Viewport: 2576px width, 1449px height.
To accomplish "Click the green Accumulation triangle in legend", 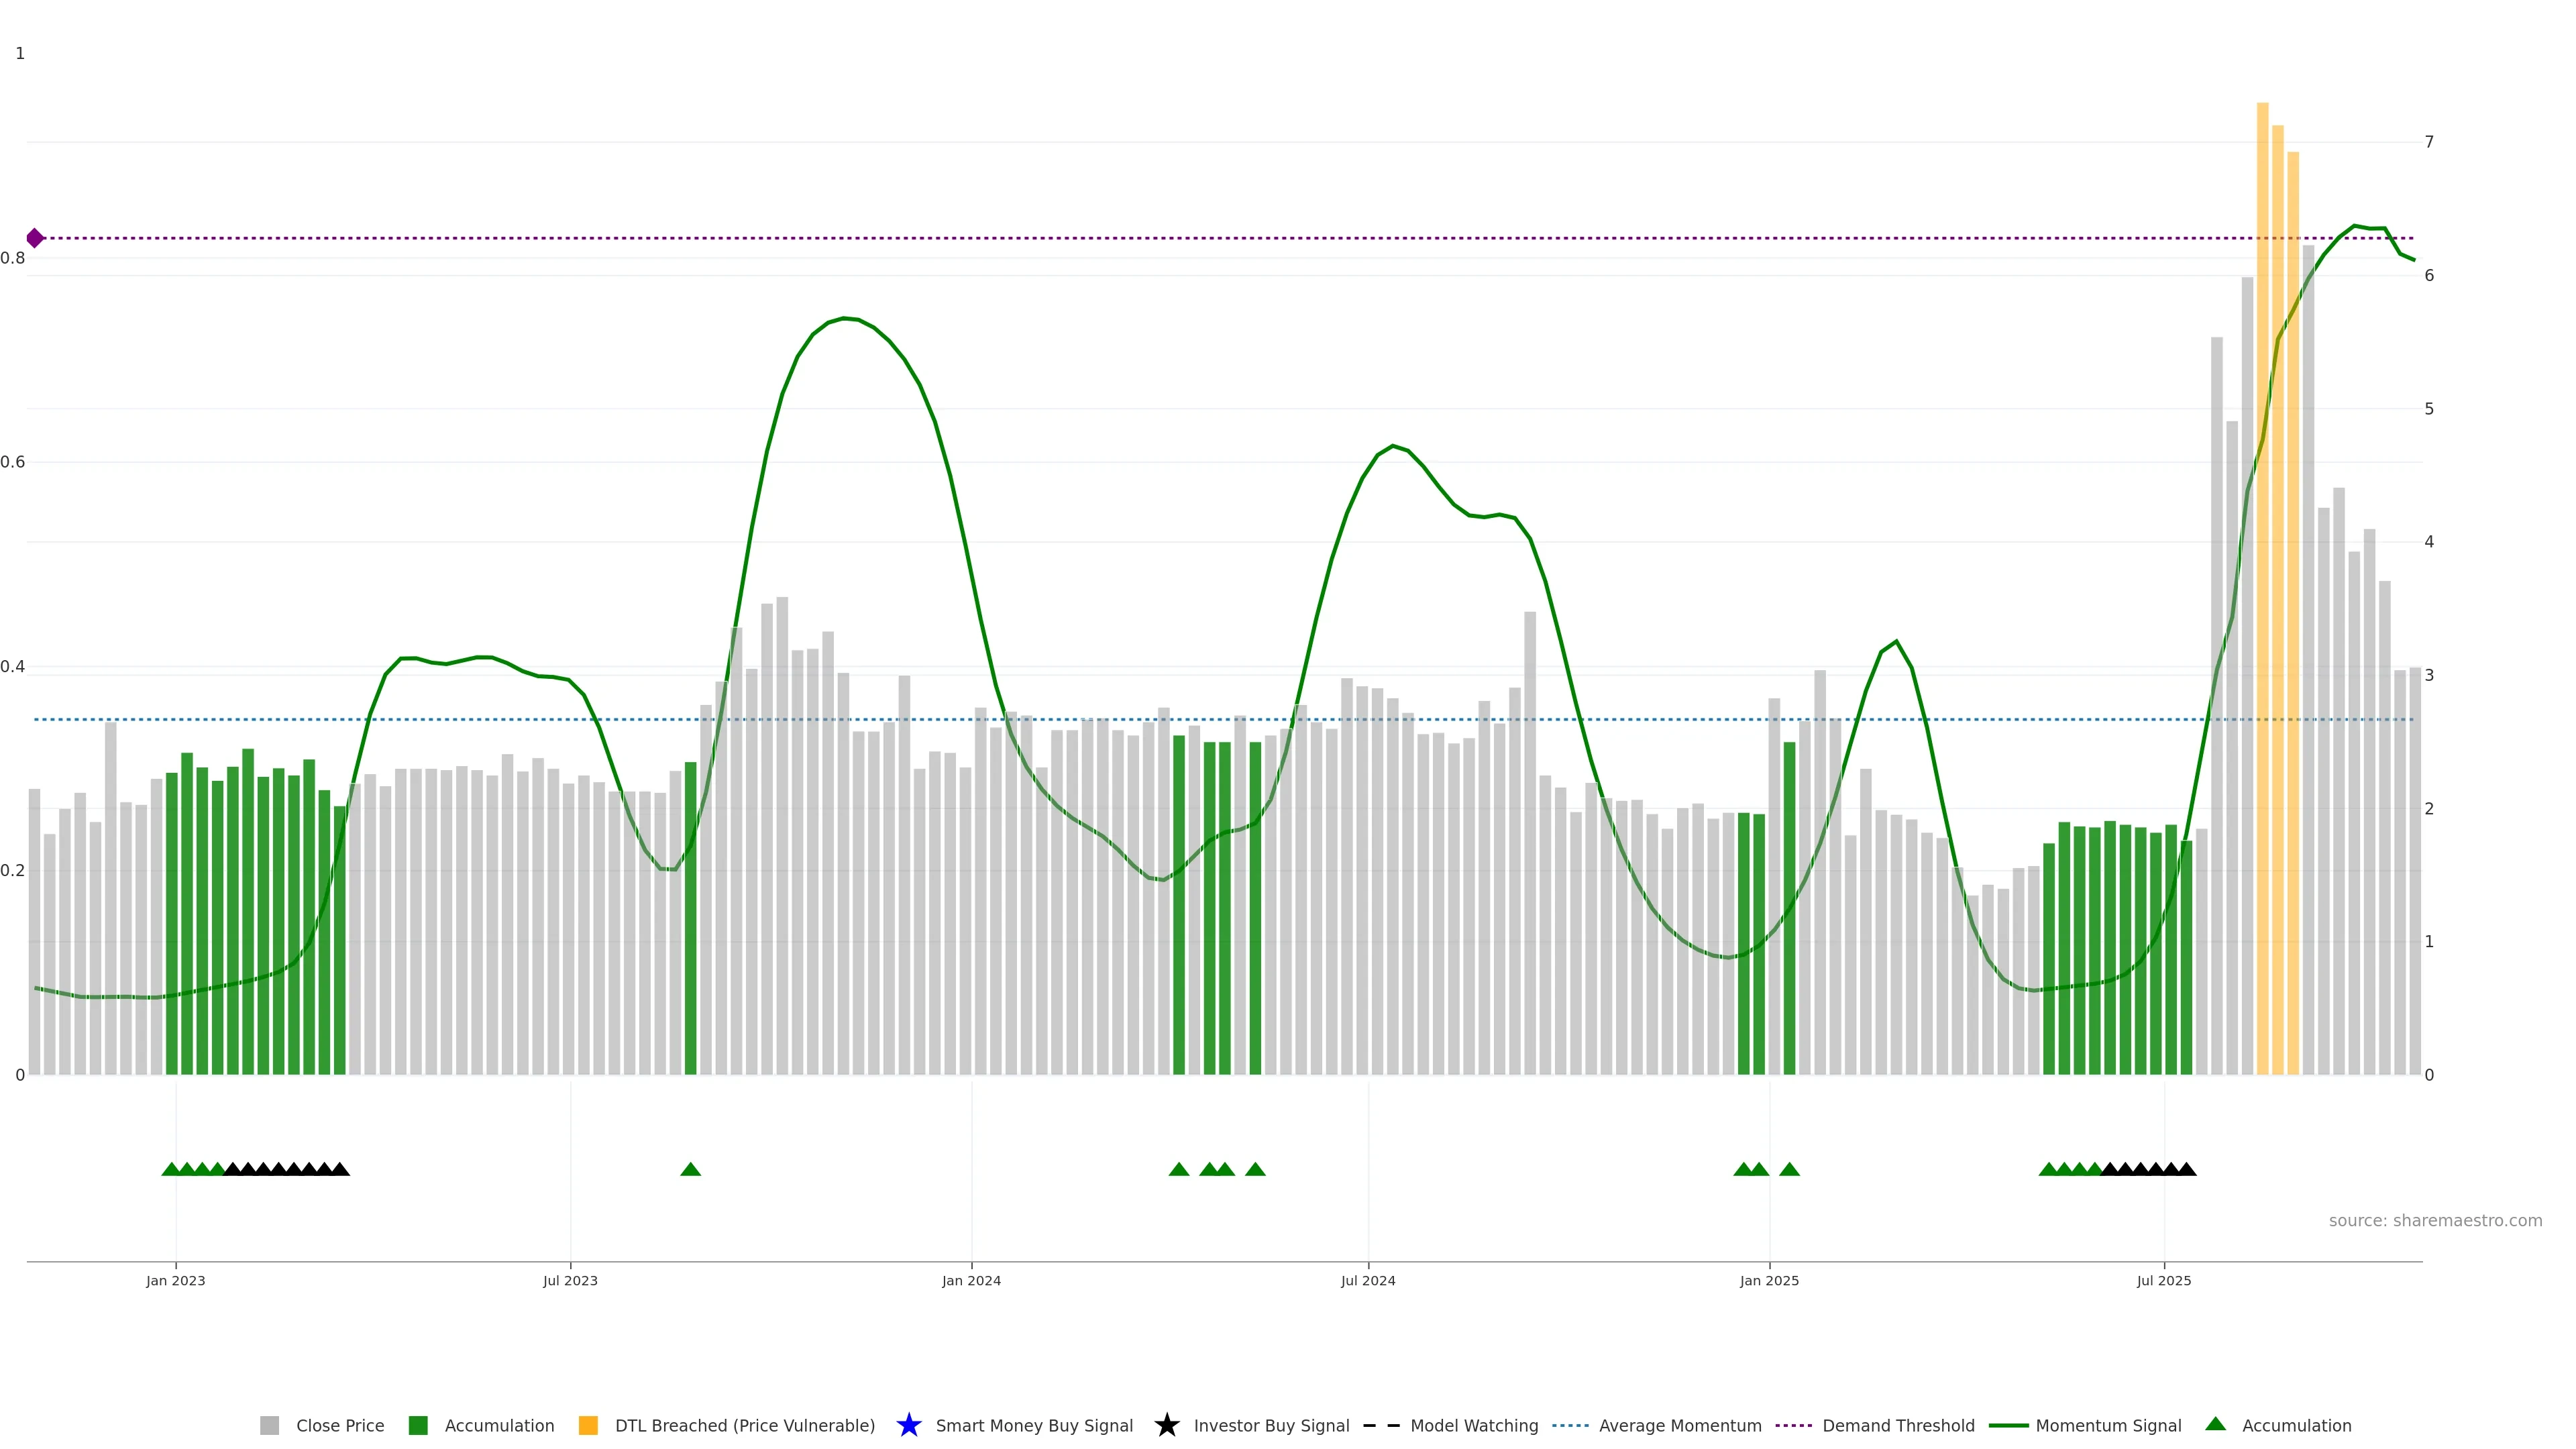I will 2216,1424.
